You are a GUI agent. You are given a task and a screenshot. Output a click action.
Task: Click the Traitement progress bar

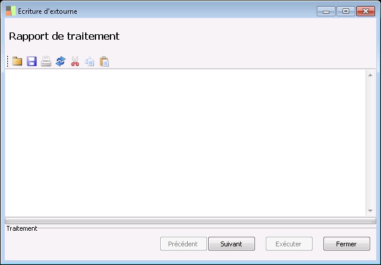[190, 221]
